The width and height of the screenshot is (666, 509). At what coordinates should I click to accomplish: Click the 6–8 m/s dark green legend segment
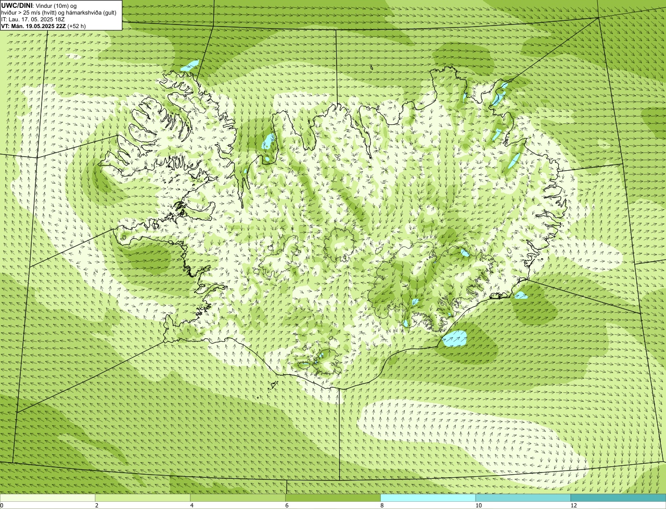[x=333, y=498]
